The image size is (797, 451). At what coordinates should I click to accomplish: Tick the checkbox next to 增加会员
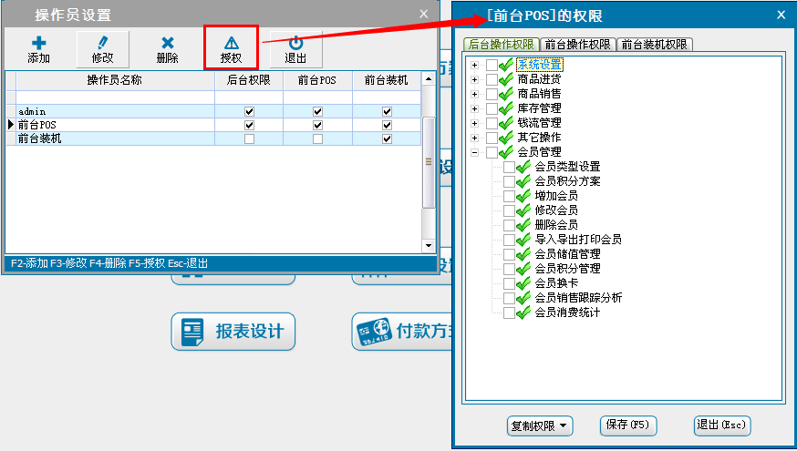click(x=509, y=196)
